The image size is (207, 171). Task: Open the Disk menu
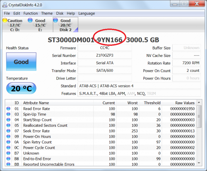point(60,13)
